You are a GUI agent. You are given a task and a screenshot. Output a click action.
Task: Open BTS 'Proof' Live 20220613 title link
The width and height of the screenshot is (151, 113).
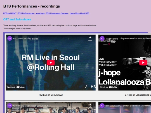32,106
